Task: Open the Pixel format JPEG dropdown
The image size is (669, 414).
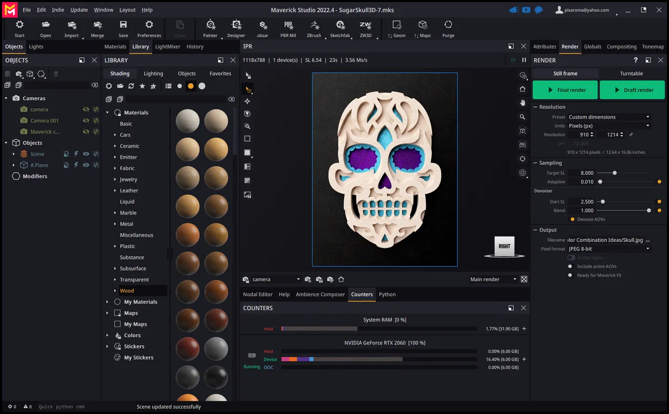Action: [x=609, y=249]
